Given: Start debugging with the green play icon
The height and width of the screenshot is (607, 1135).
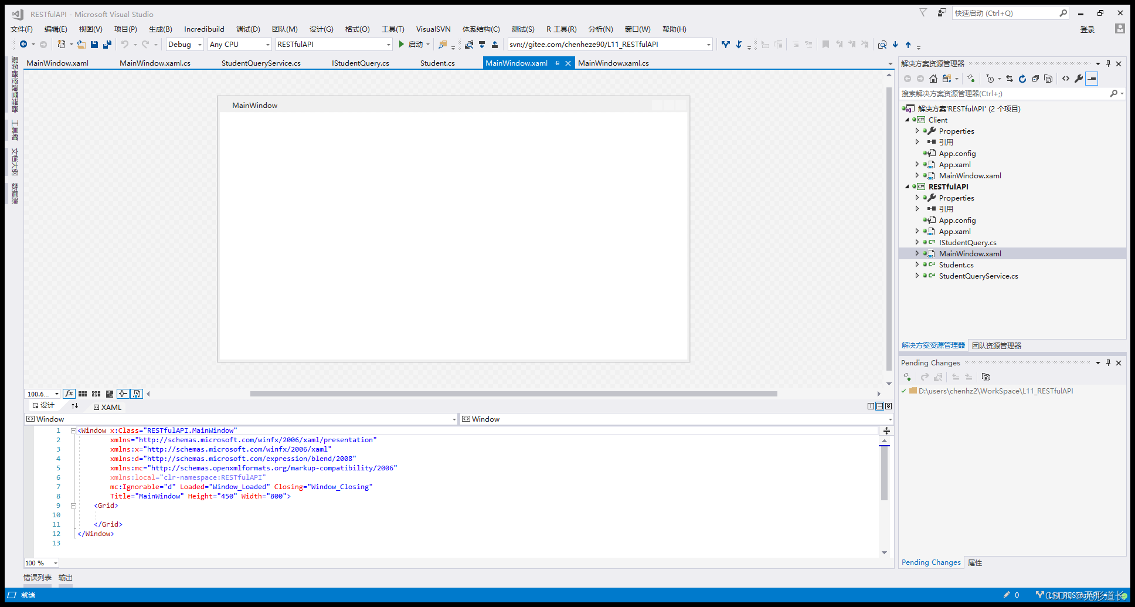Looking at the screenshot, I should point(402,44).
